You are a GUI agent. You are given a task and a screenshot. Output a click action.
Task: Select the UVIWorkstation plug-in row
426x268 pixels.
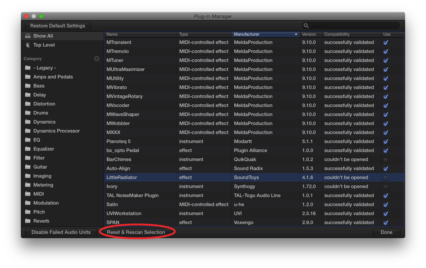click(x=254, y=213)
